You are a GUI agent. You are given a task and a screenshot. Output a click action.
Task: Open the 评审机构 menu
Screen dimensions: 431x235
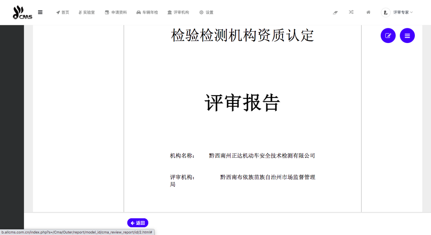click(x=178, y=12)
